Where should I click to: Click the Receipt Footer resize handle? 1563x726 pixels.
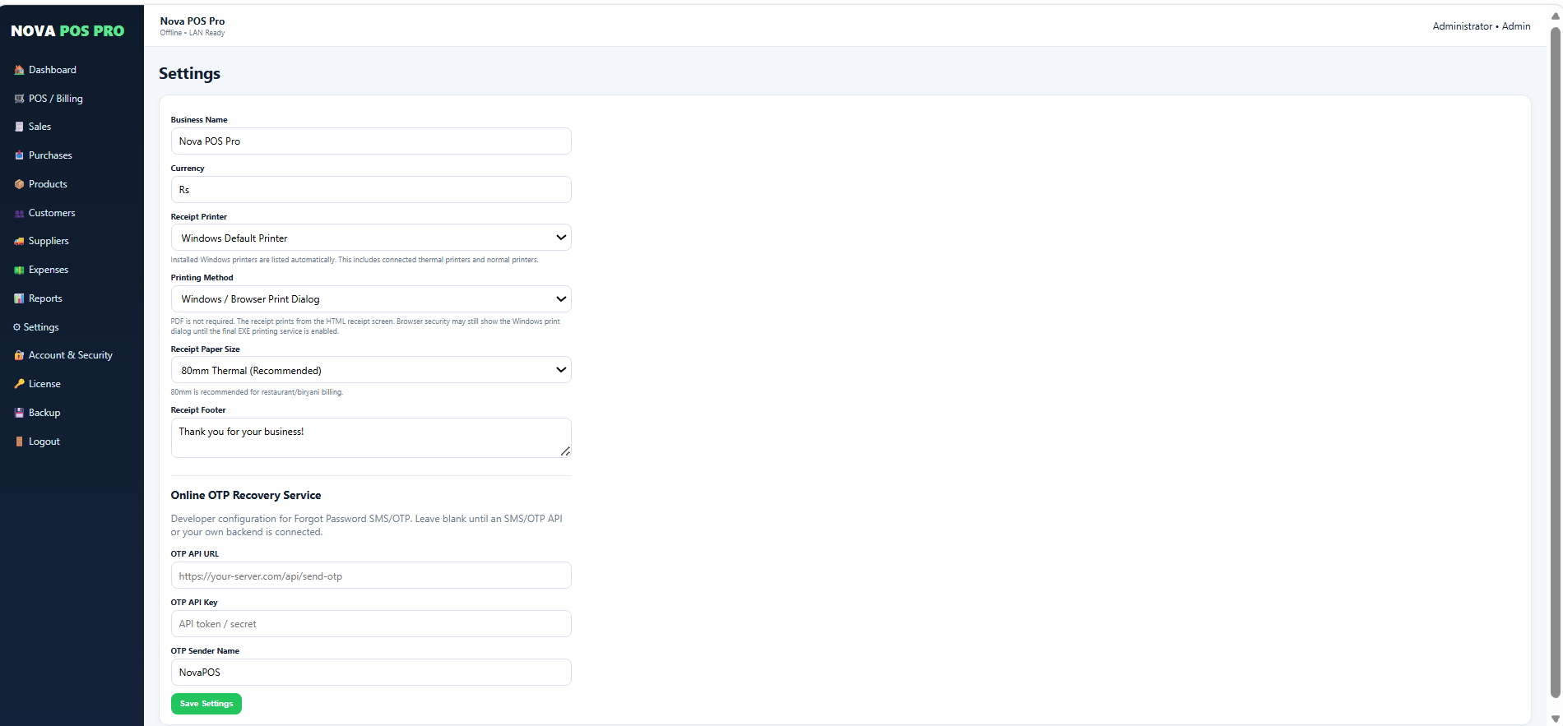coord(565,451)
